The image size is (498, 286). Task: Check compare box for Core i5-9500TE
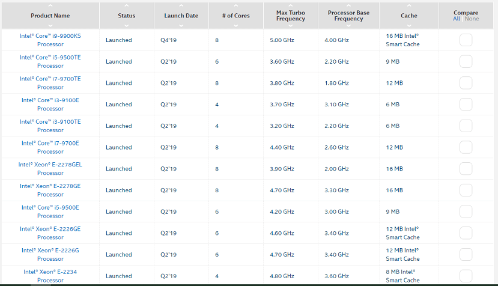tap(466, 61)
